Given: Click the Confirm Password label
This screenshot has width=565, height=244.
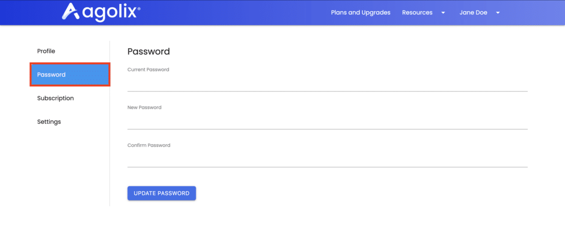Looking at the screenshot, I should click(149, 145).
